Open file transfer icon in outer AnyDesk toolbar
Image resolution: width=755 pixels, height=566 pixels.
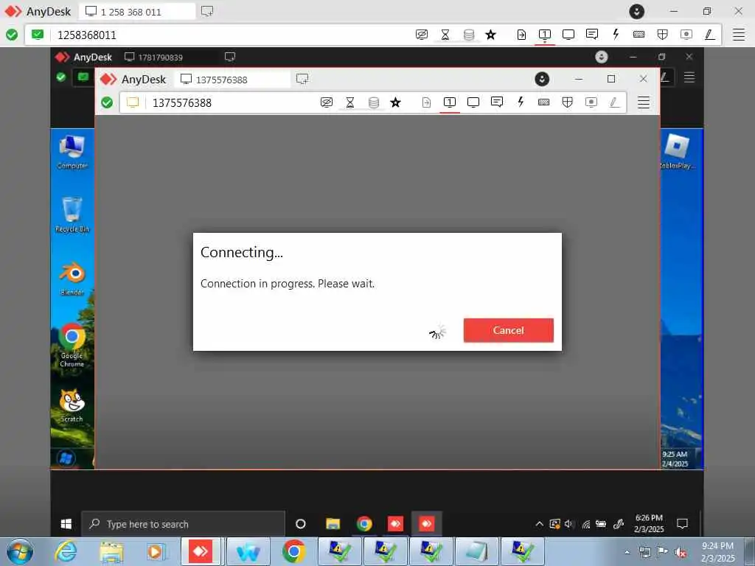(521, 35)
